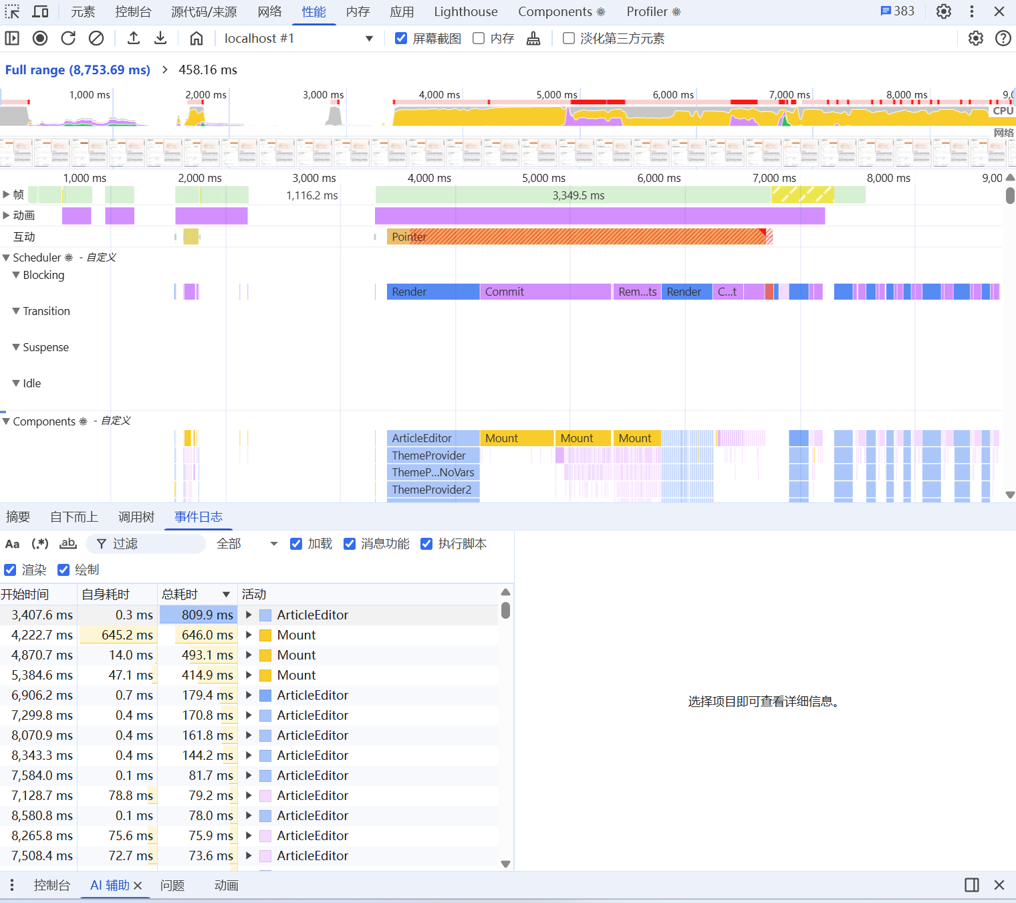The height and width of the screenshot is (903, 1016).
Task: Open the 383 console messages indicator
Action: [x=897, y=11]
